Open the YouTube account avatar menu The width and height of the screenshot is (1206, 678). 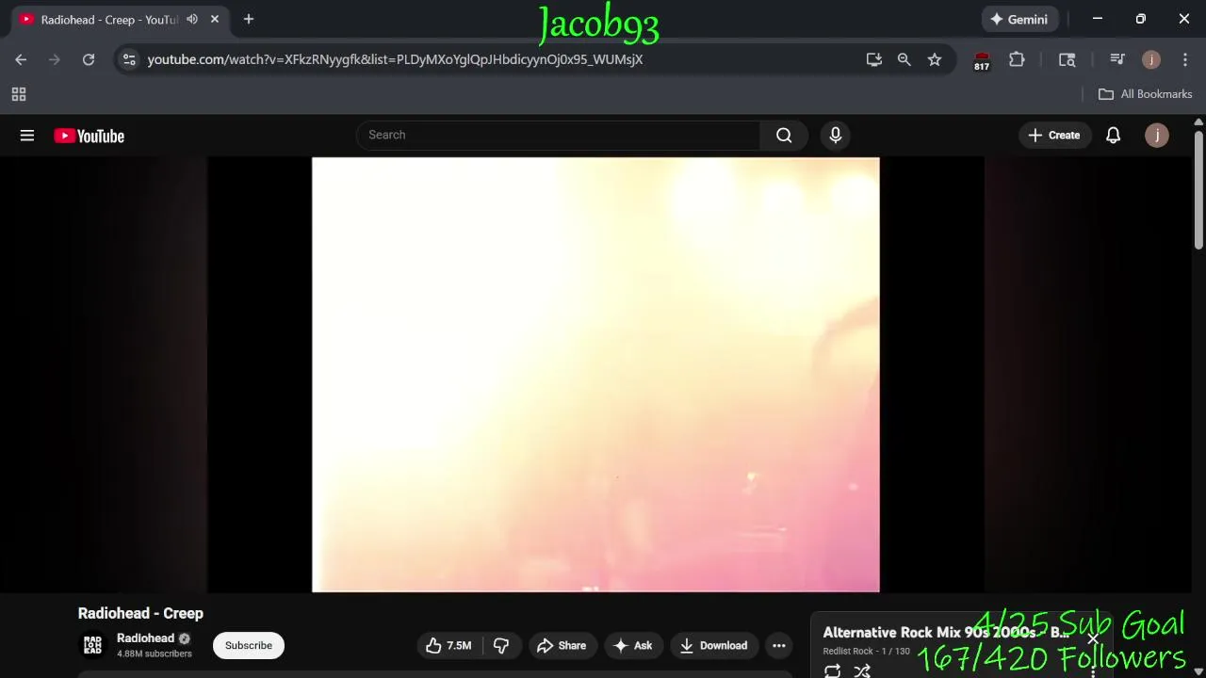pos(1157,135)
